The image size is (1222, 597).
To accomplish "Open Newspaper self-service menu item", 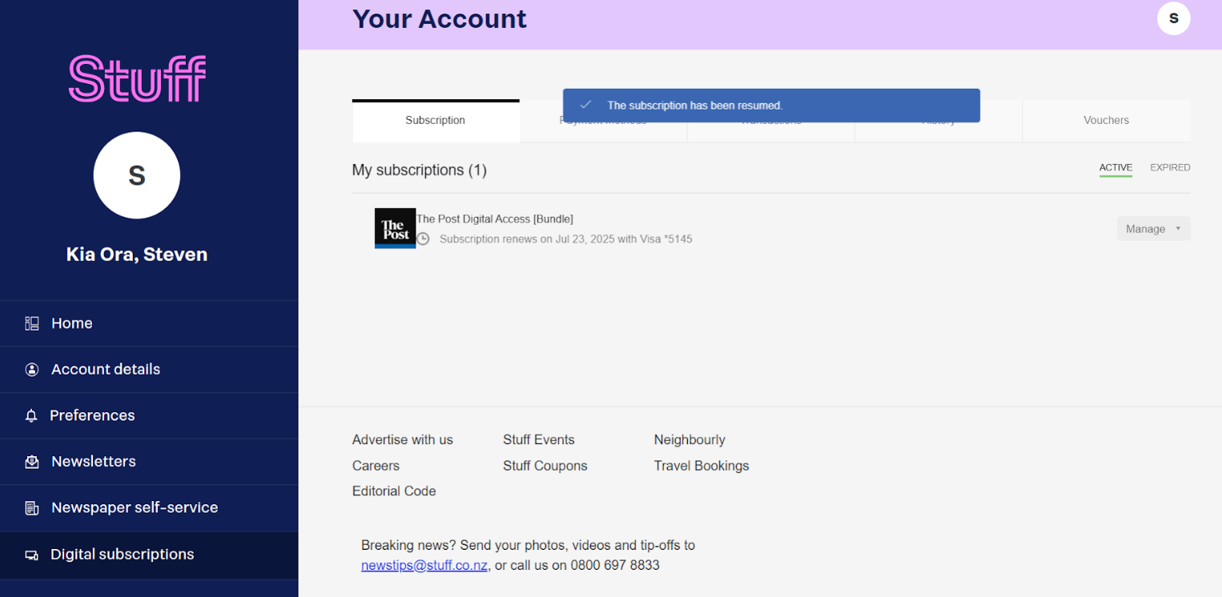I will [149, 508].
